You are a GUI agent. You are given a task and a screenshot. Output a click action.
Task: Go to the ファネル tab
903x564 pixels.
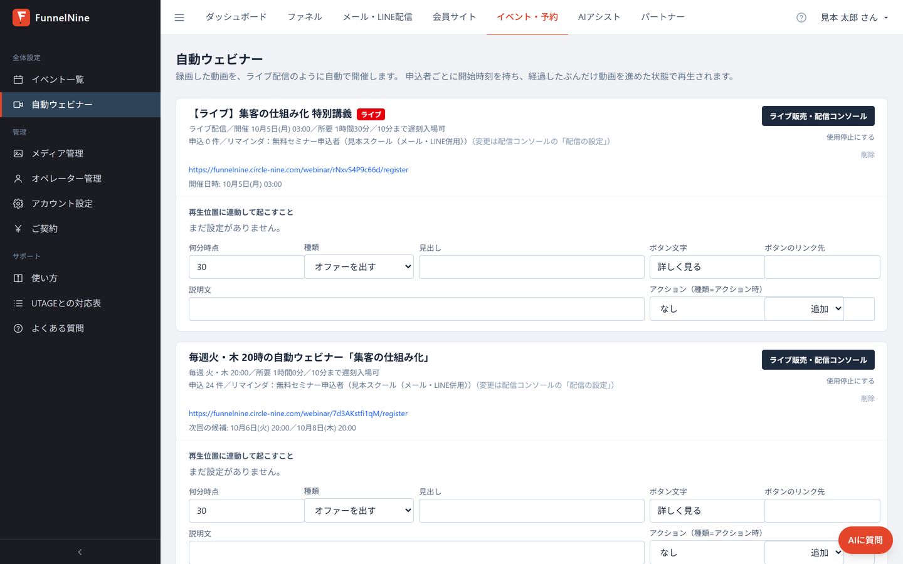click(305, 17)
